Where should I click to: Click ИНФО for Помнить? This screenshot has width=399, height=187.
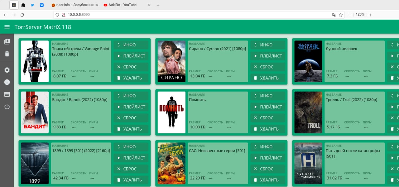click(267, 96)
